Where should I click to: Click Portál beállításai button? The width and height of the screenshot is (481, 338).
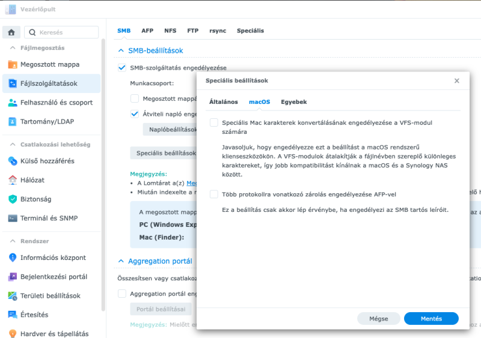[161, 309]
